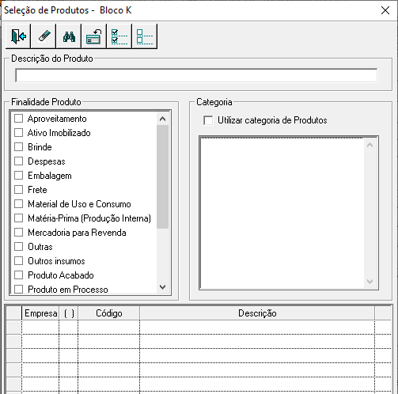The height and width of the screenshot is (394, 398).
Task: Enable the Brinde checkbox
Action: pyautogui.click(x=18, y=147)
